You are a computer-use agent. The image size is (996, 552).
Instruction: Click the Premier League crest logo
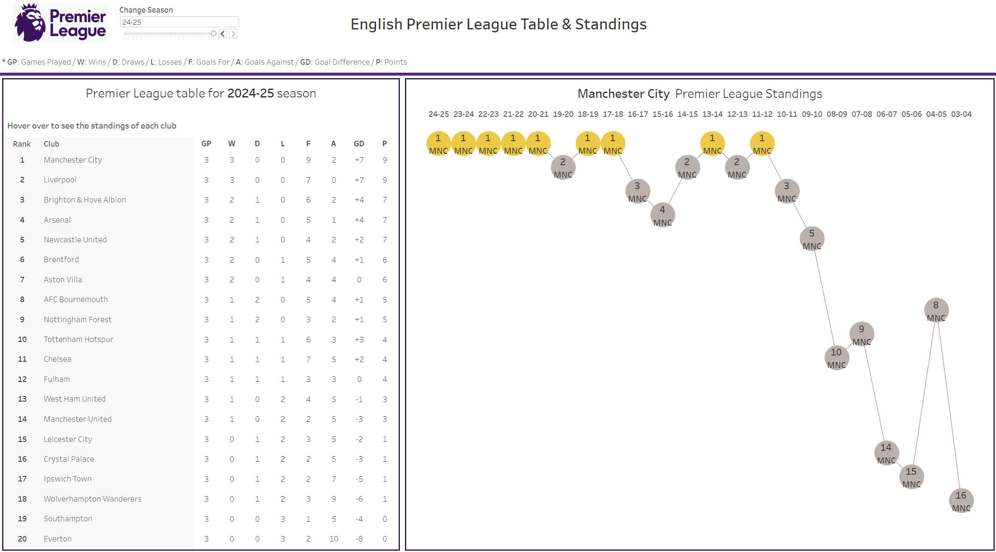(60, 22)
